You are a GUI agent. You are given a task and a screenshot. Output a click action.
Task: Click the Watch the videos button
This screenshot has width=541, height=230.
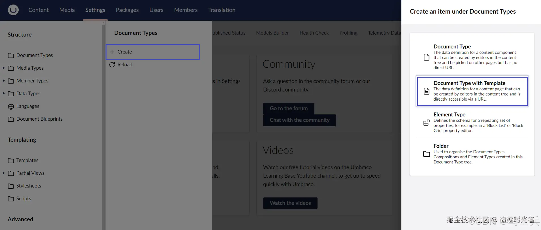coord(290,203)
